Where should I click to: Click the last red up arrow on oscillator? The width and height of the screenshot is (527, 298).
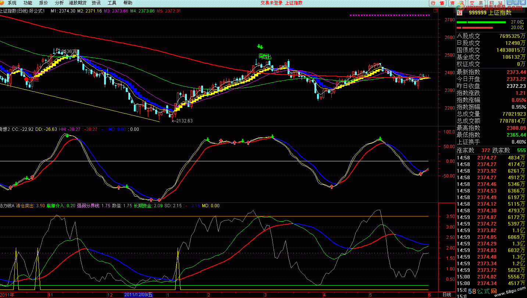tap(421, 173)
